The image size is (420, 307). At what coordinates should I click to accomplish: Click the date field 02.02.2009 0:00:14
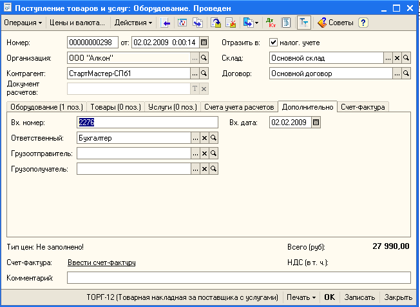click(x=166, y=43)
